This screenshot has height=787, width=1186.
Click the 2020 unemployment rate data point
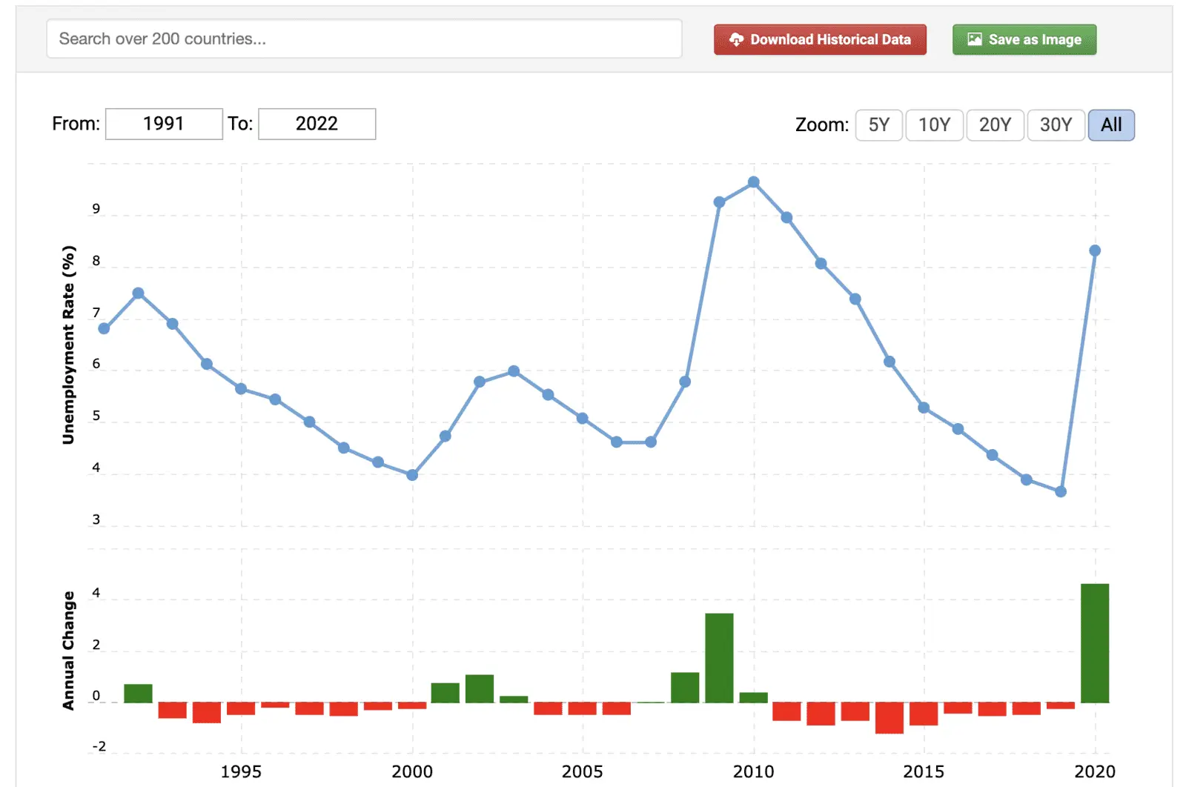pos(1095,250)
